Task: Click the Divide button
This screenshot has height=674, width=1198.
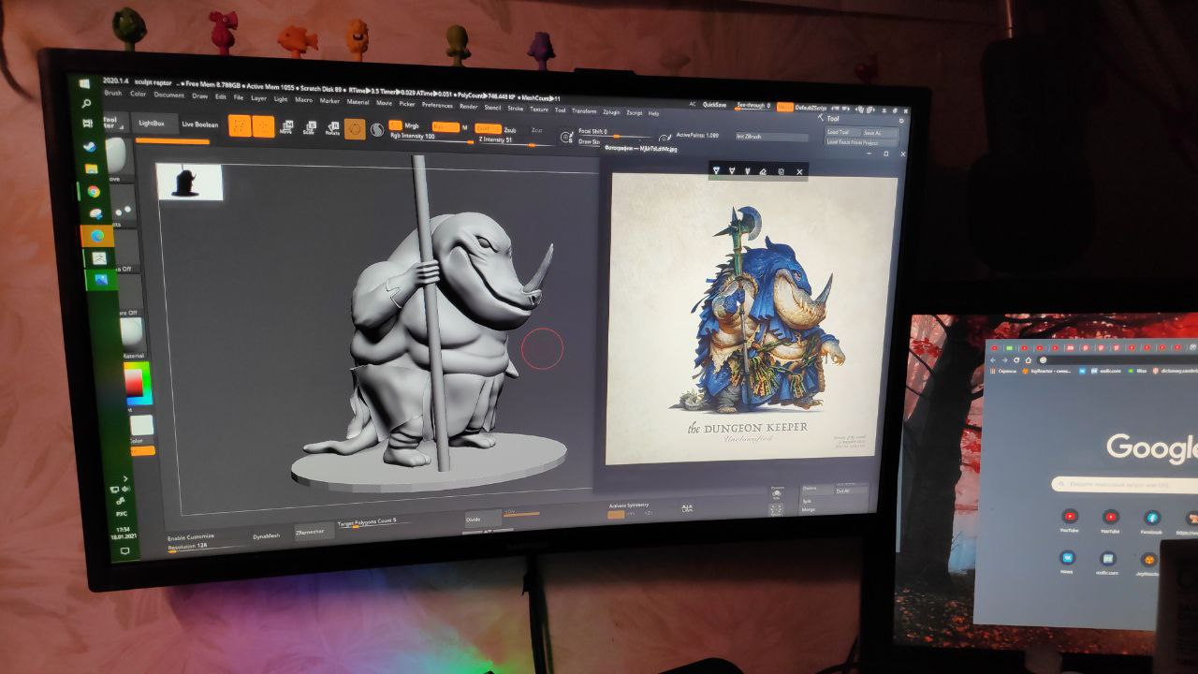Action: 482,520
